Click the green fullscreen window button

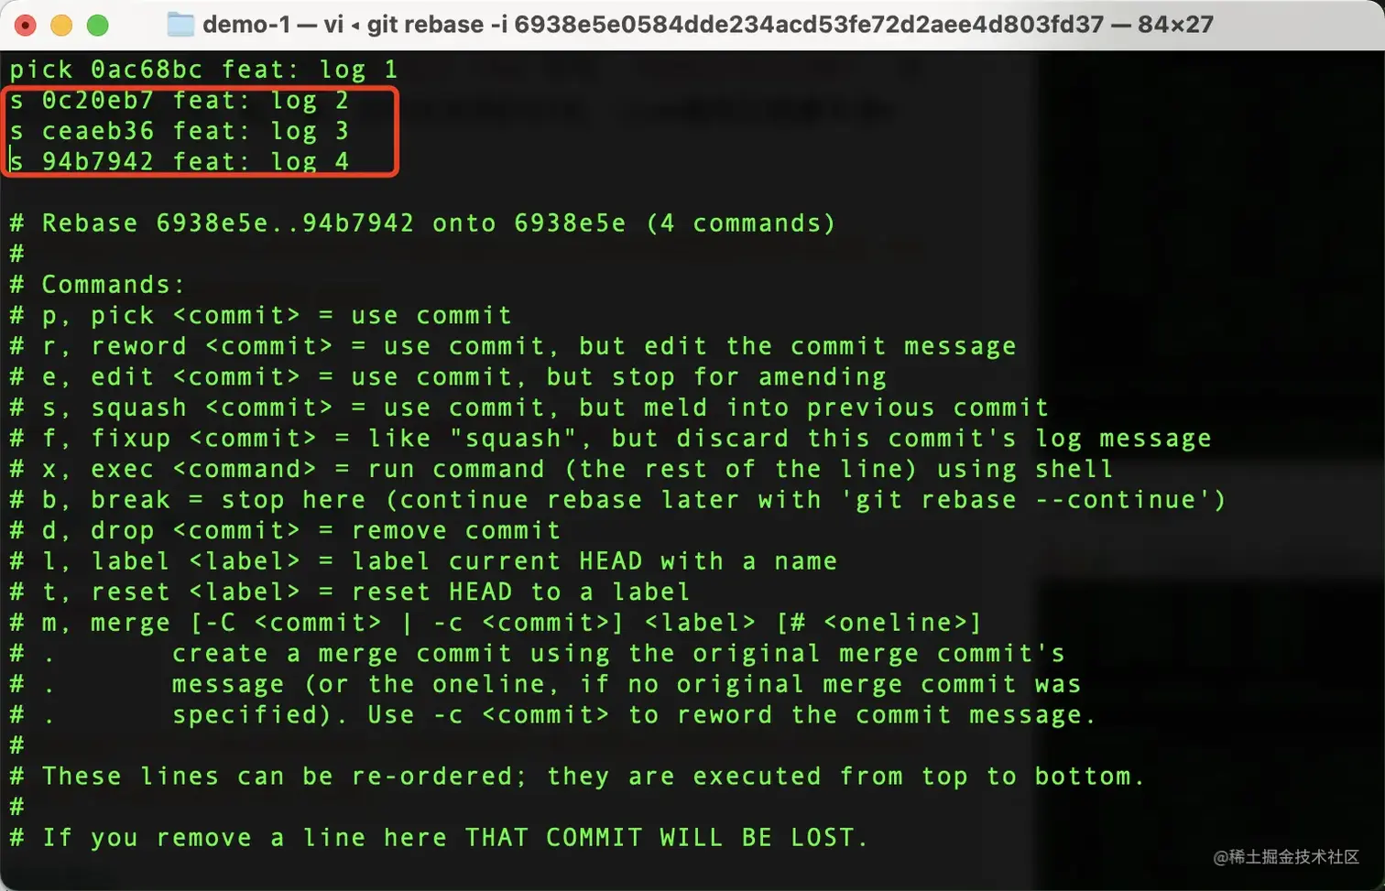pyautogui.click(x=97, y=25)
